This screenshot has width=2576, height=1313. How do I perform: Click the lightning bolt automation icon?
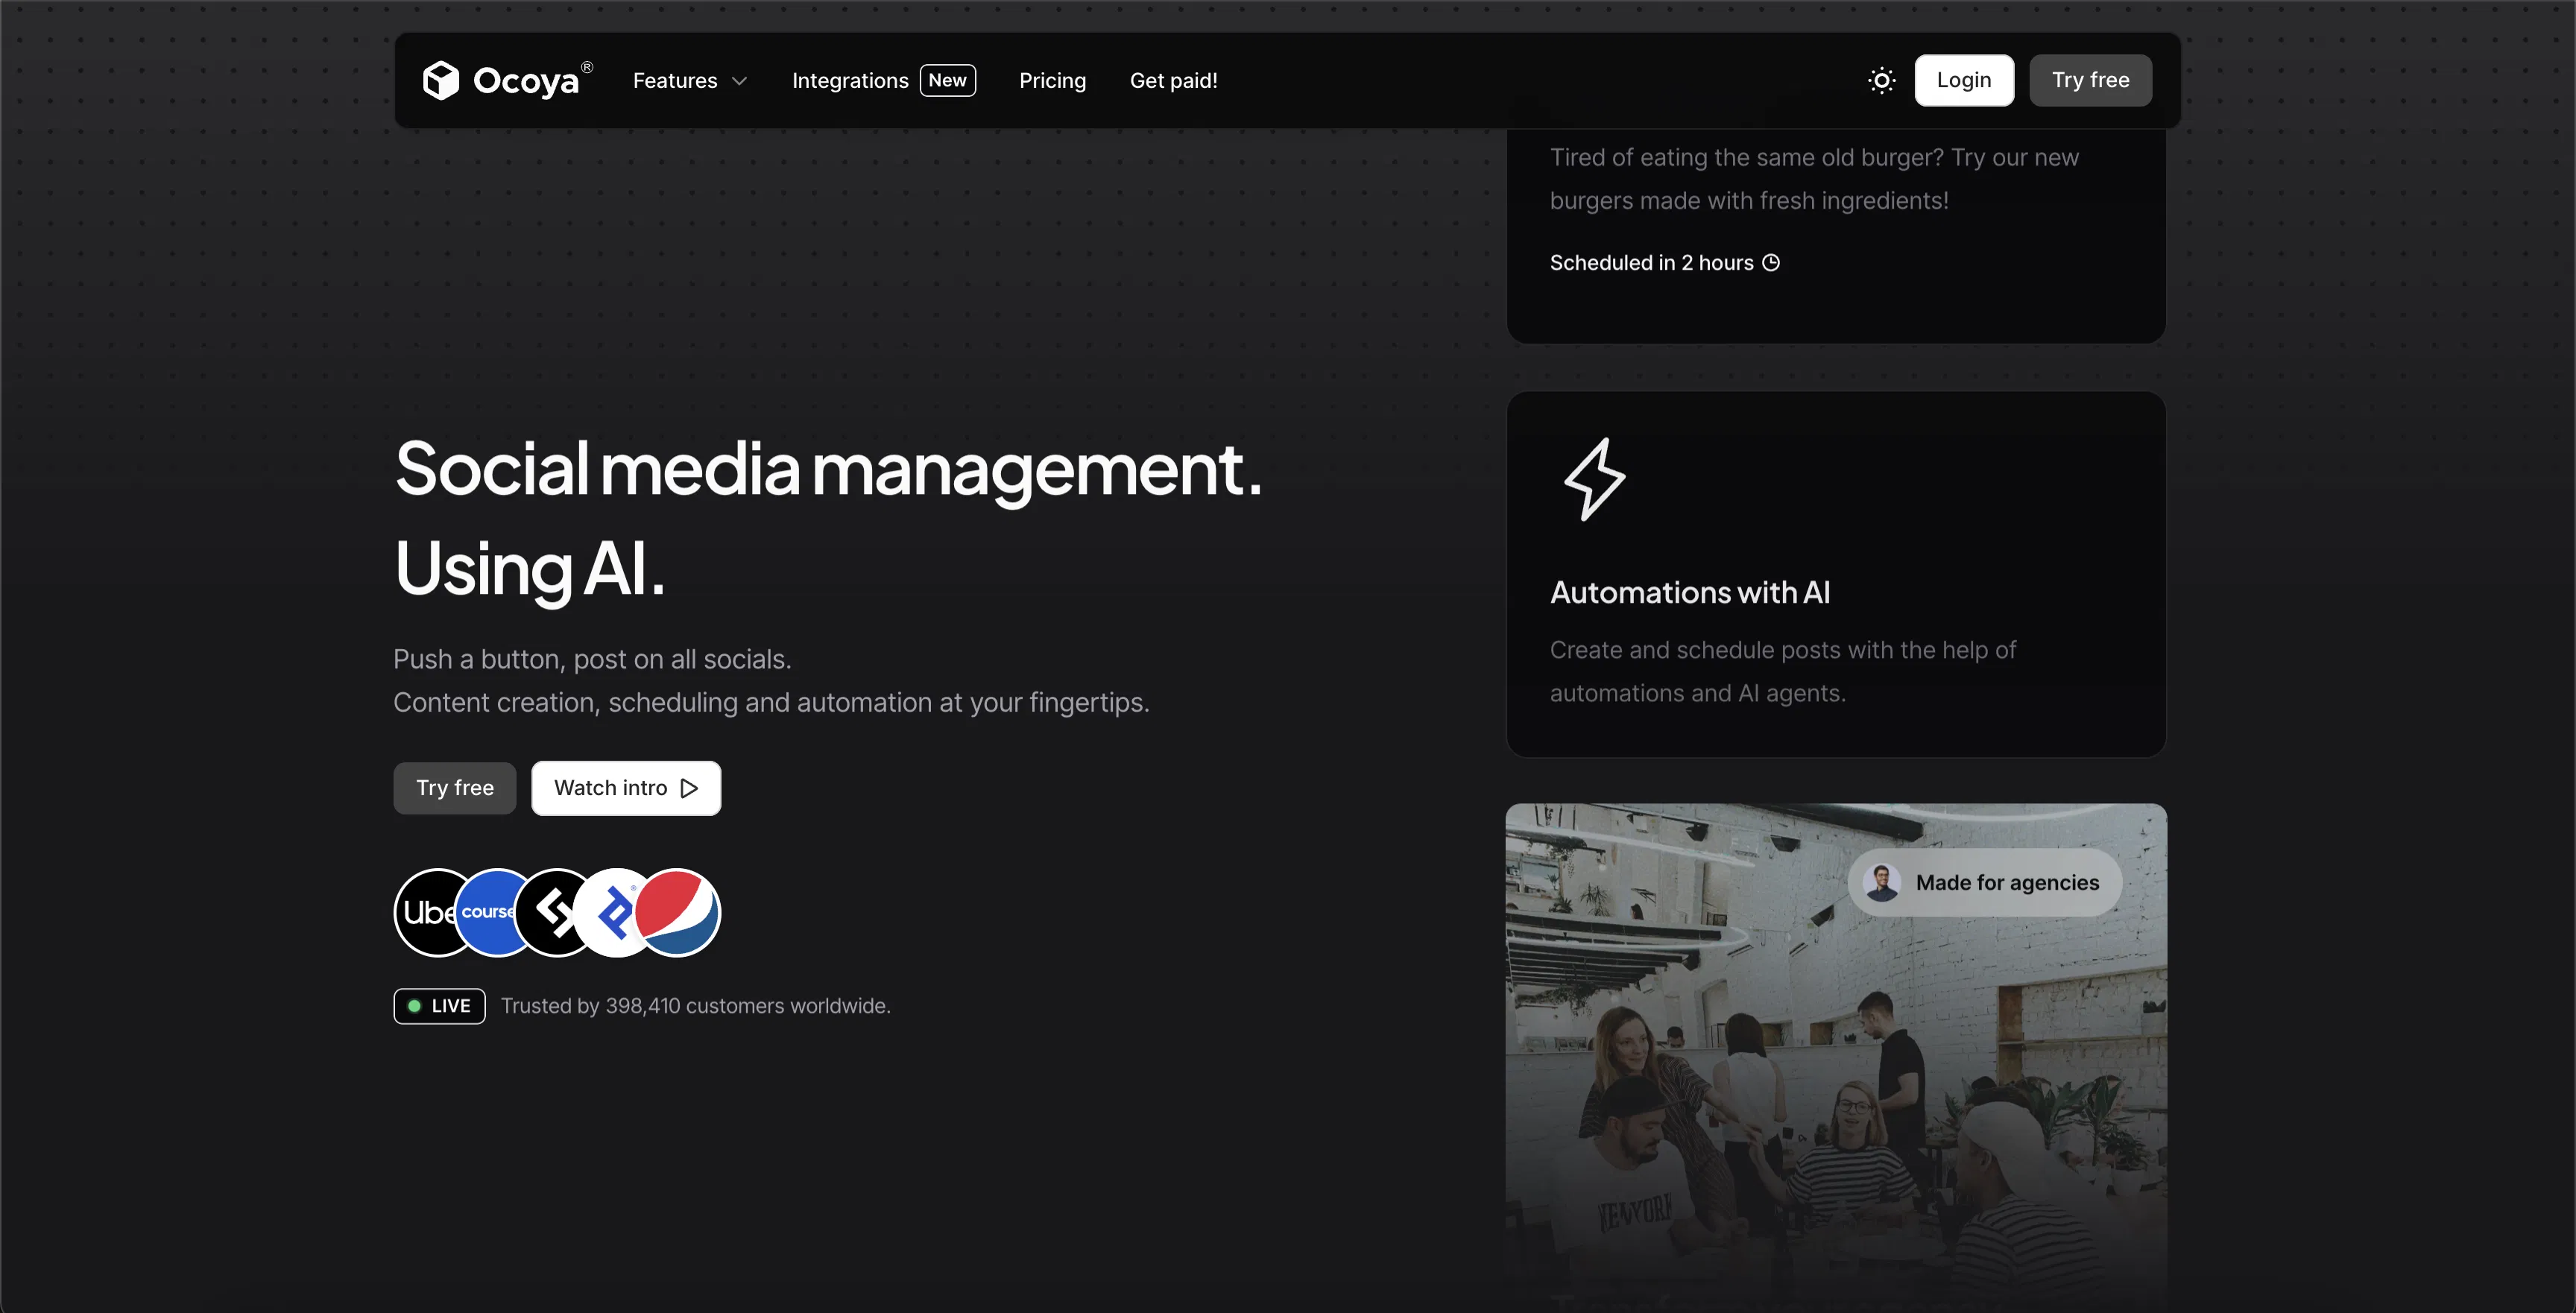coord(1594,479)
